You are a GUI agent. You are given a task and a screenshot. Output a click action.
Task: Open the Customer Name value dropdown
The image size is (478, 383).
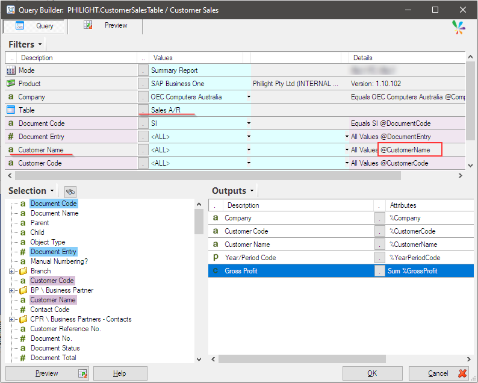coord(249,150)
